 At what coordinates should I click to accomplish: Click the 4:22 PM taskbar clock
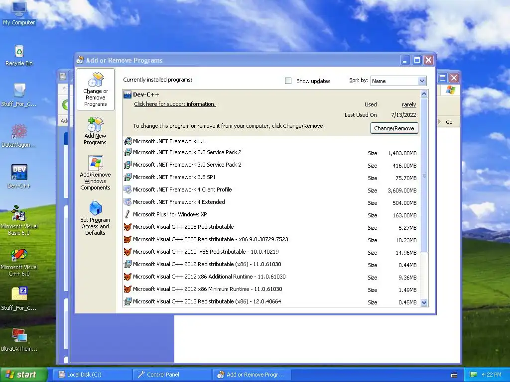pos(492,375)
